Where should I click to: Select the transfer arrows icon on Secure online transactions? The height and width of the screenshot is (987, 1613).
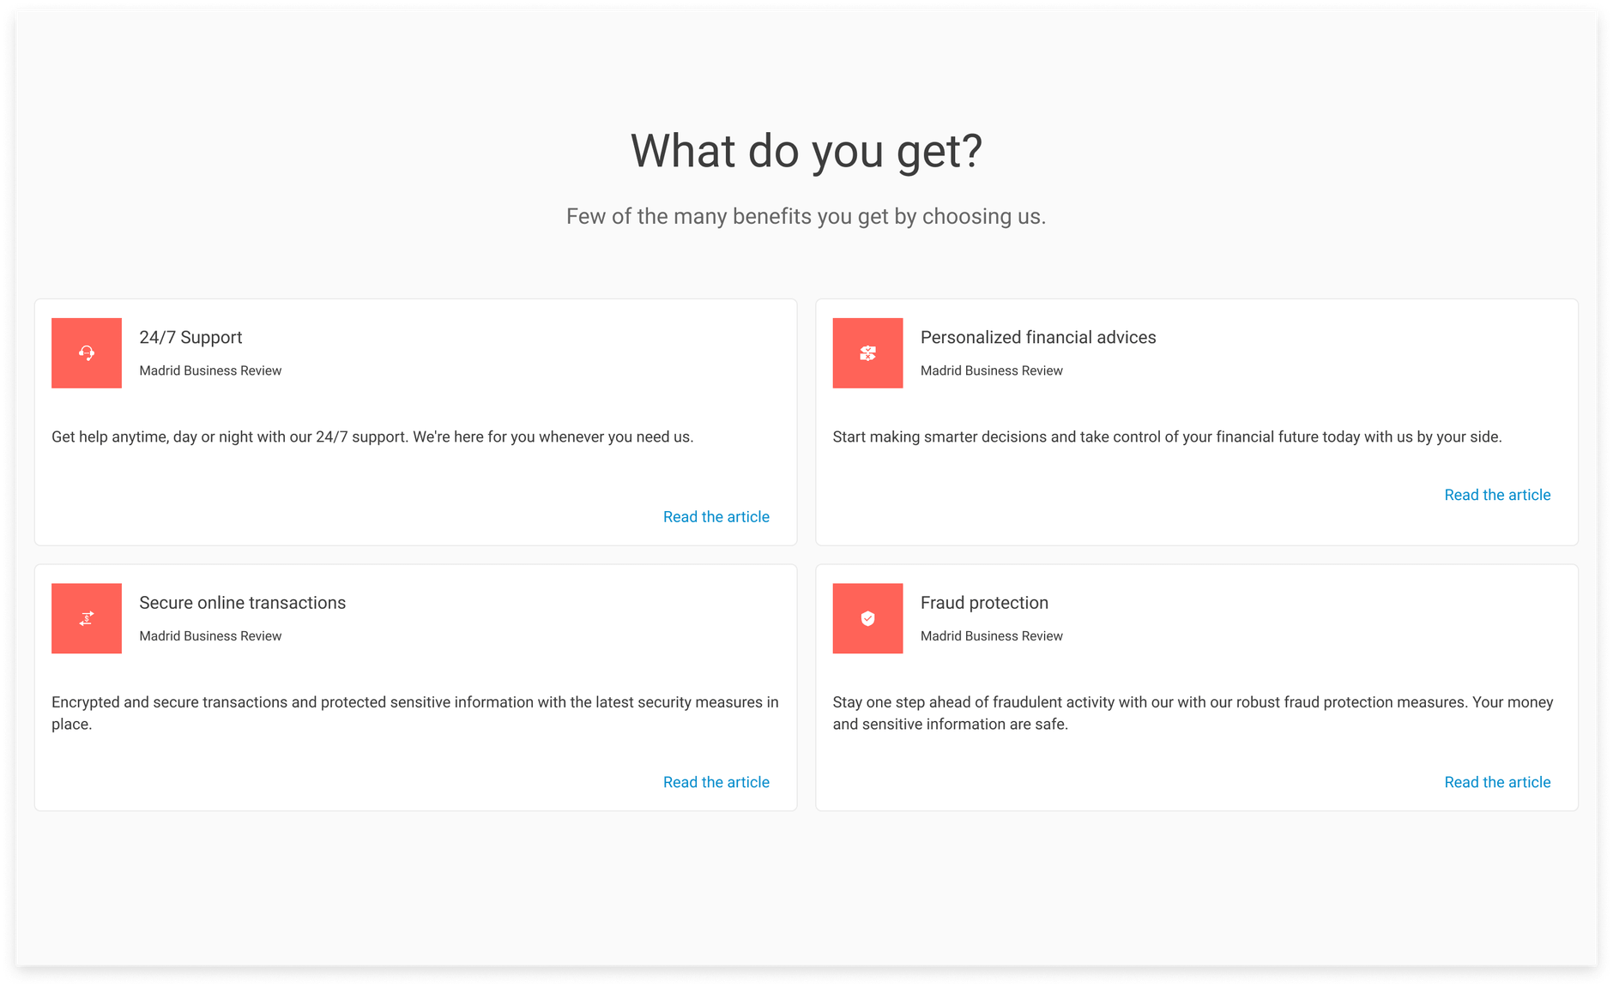click(x=86, y=618)
